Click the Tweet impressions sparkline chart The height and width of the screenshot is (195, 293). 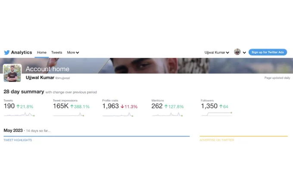click(x=69, y=114)
